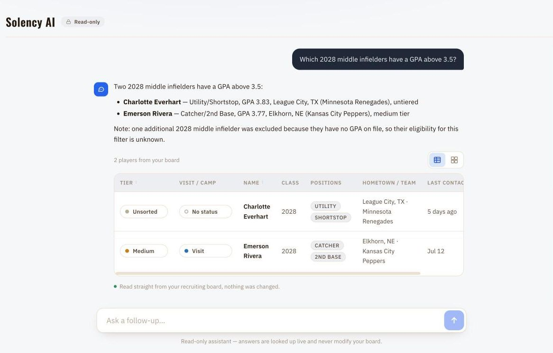The image size is (553, 353).
Task: Click Elkhorn, NE hometown cell
Action: [x=380, y=251]
